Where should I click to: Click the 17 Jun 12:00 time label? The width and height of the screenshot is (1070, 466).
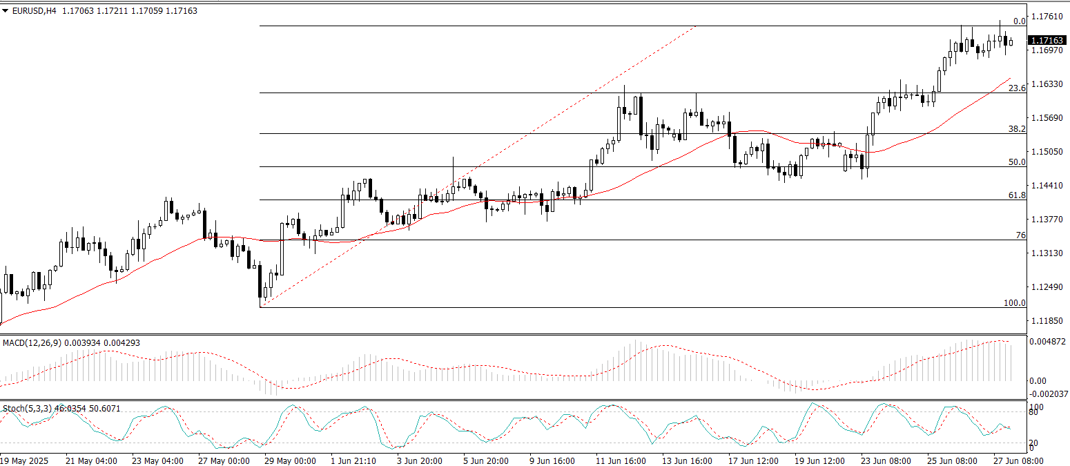[x=755, y=460]
